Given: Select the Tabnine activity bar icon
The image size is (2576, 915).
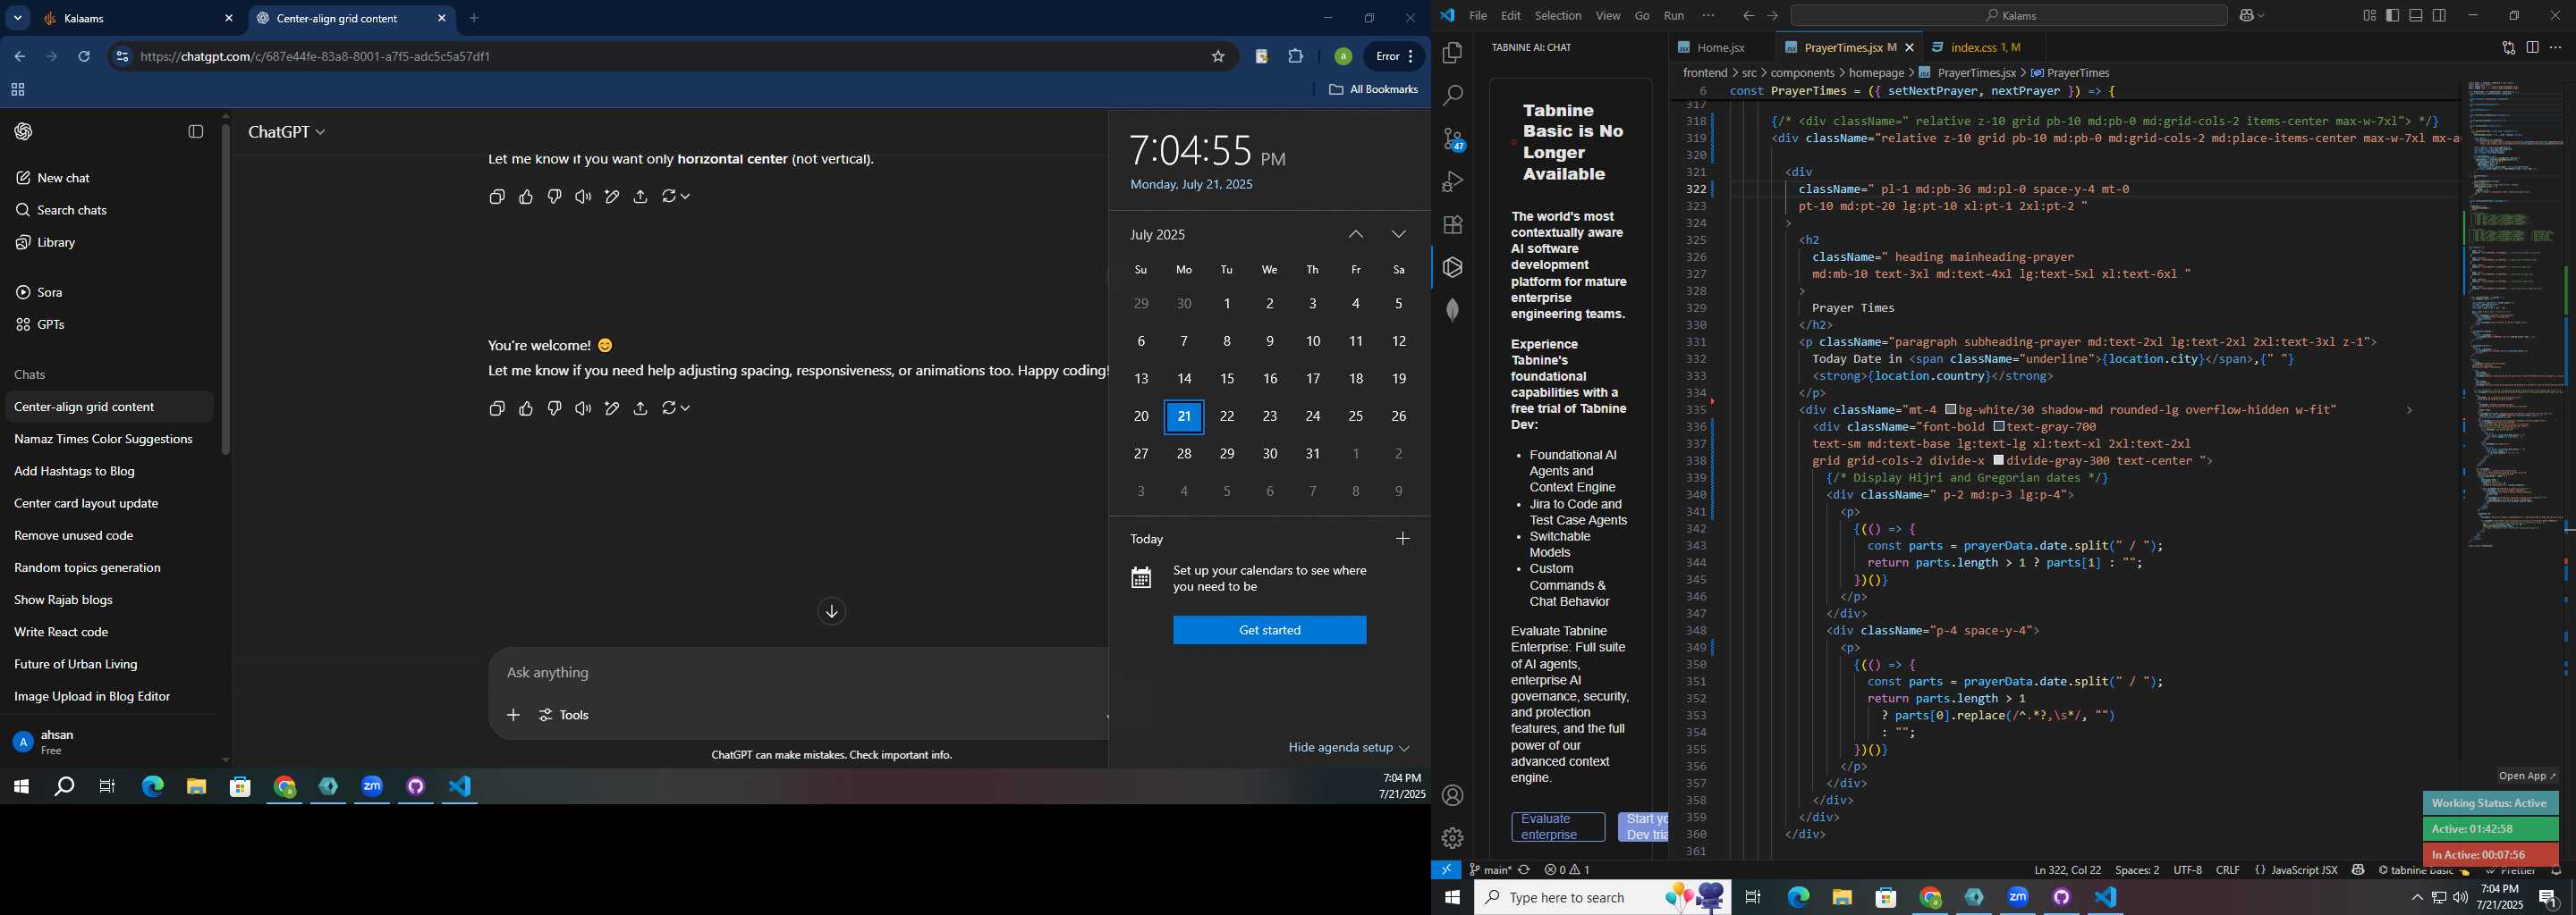Looking at the screenshot, I should (1452, 268).
